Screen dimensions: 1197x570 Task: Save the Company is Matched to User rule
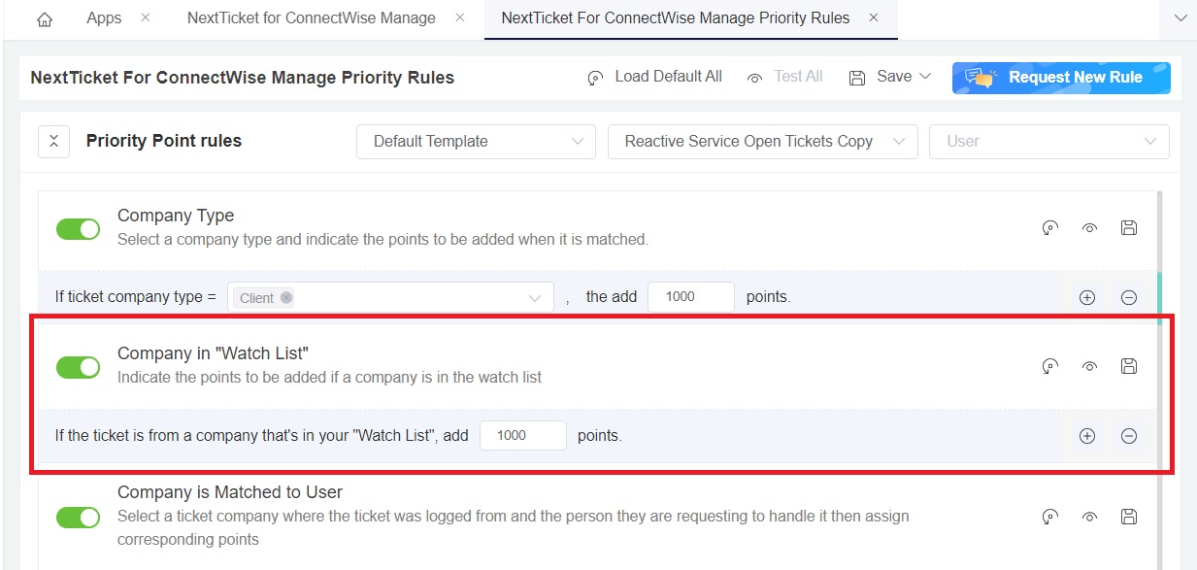pyautogui.click(x=1129, y=517)
